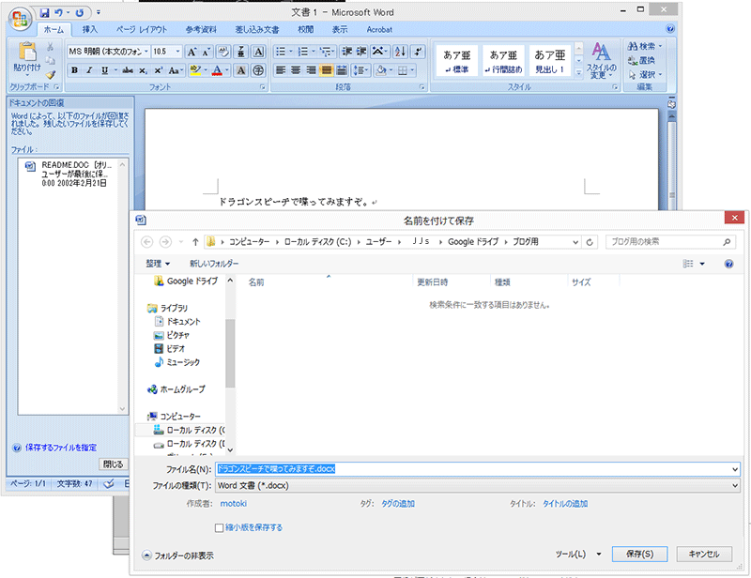The height and width of the screenshot is (578, 751).
Task: Click the red font color icon
Action: point(217,70)
